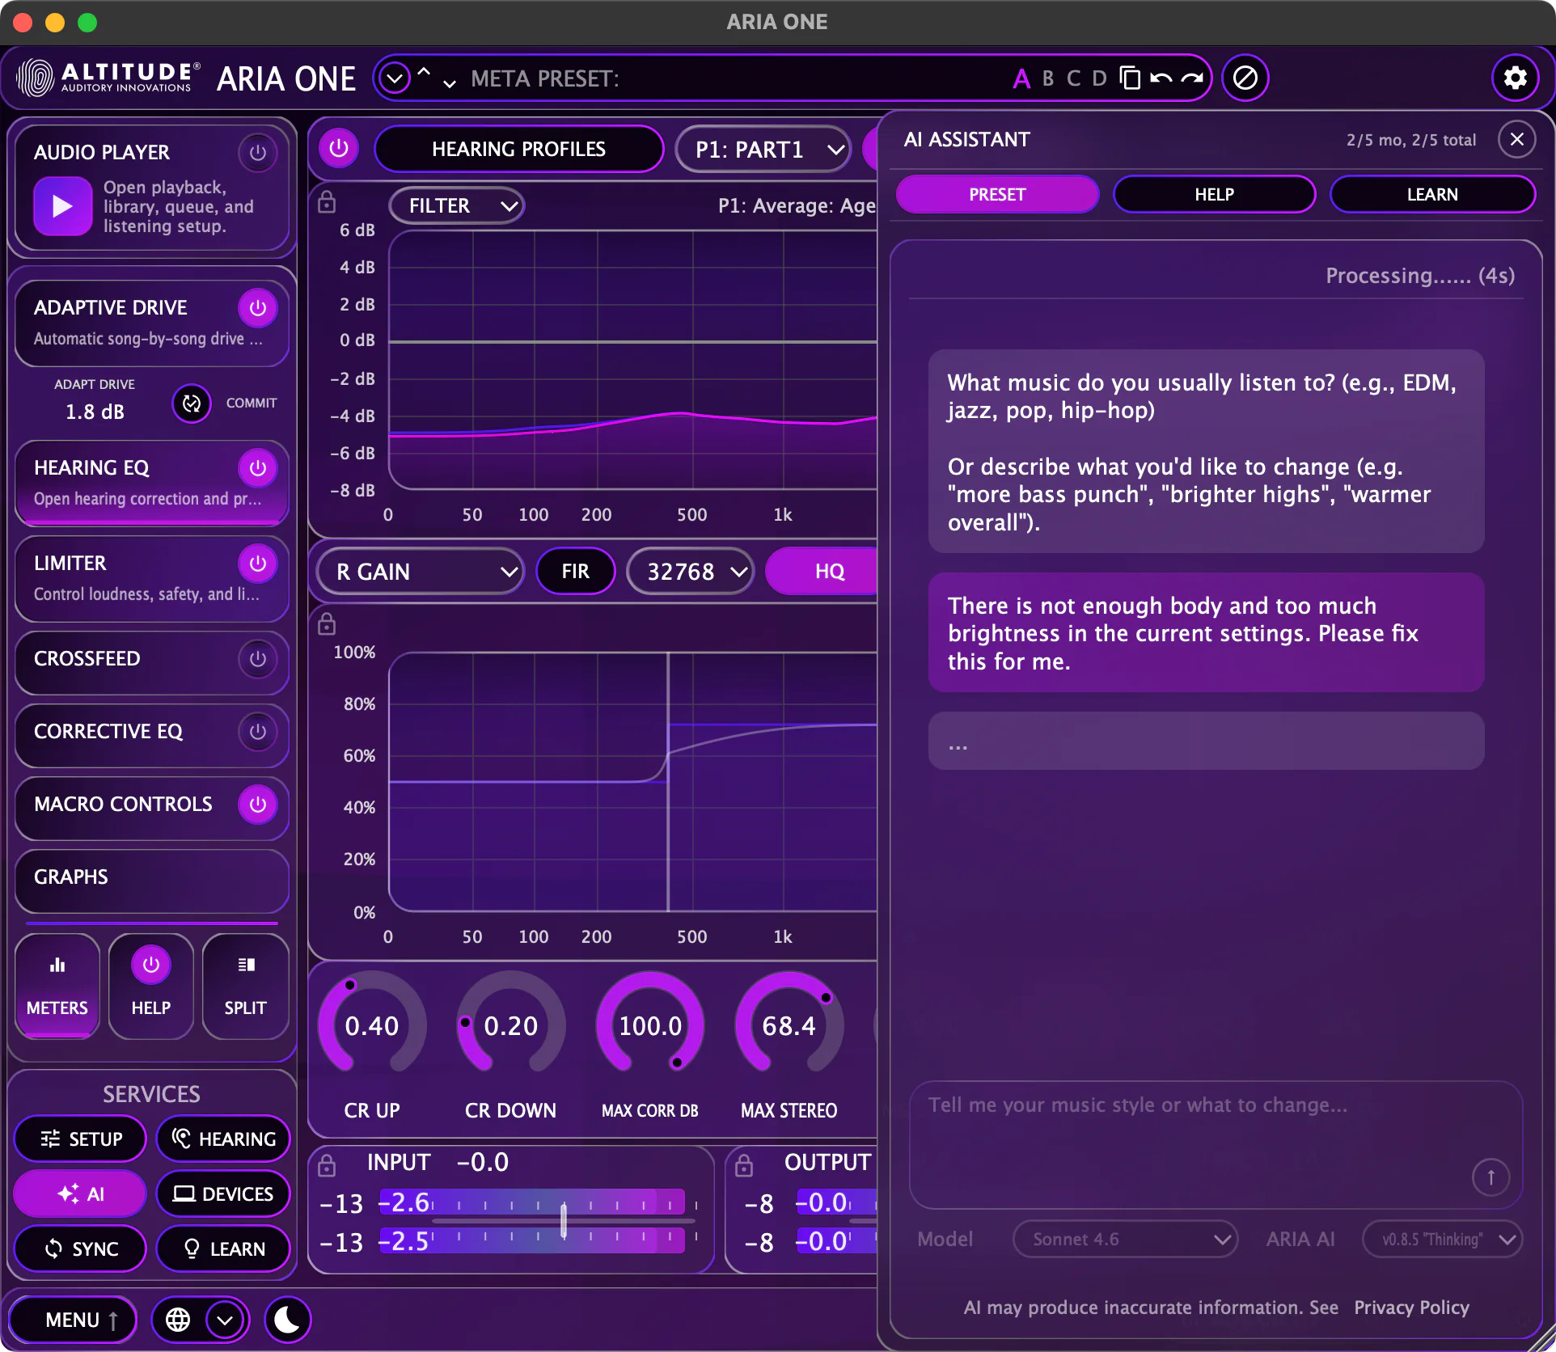Select next preset with down arrow

click(x=450, y=83)
